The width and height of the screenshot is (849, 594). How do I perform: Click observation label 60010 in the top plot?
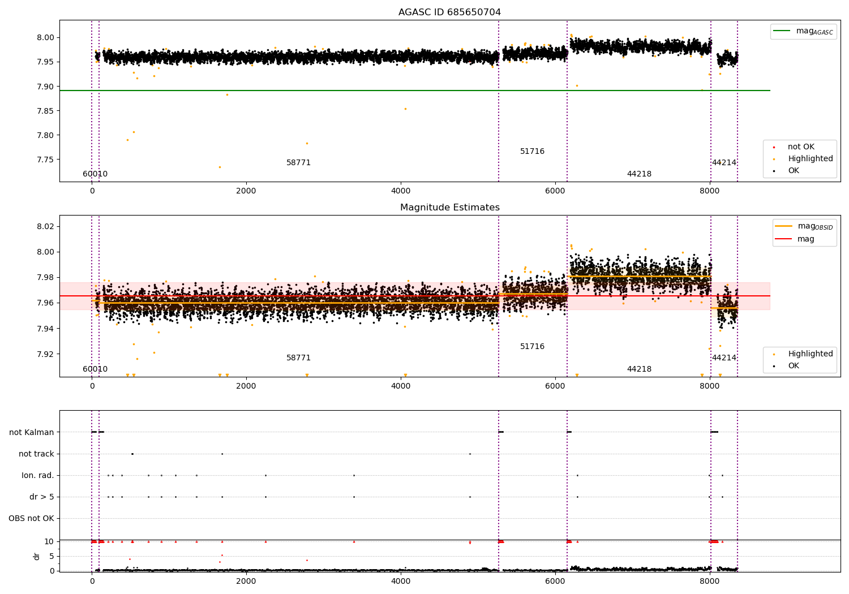click(95, 174)
